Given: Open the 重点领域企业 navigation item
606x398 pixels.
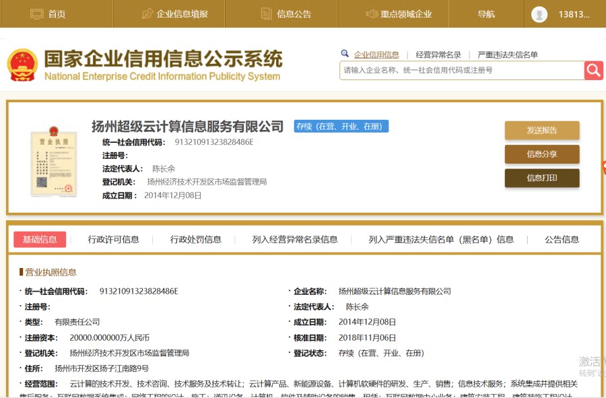Looking at the screenshot, I should pyautogui.click(x=406, y=14).
